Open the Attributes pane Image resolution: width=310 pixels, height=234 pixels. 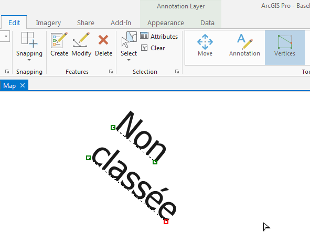click(x=159, y=36)
